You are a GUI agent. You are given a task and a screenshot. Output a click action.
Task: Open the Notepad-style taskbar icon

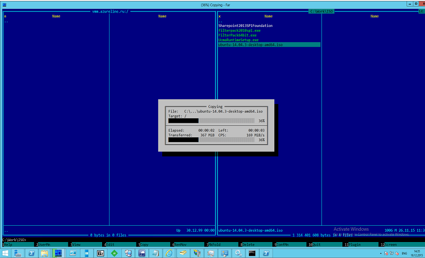pyautogui.click(x=155, y=254)
